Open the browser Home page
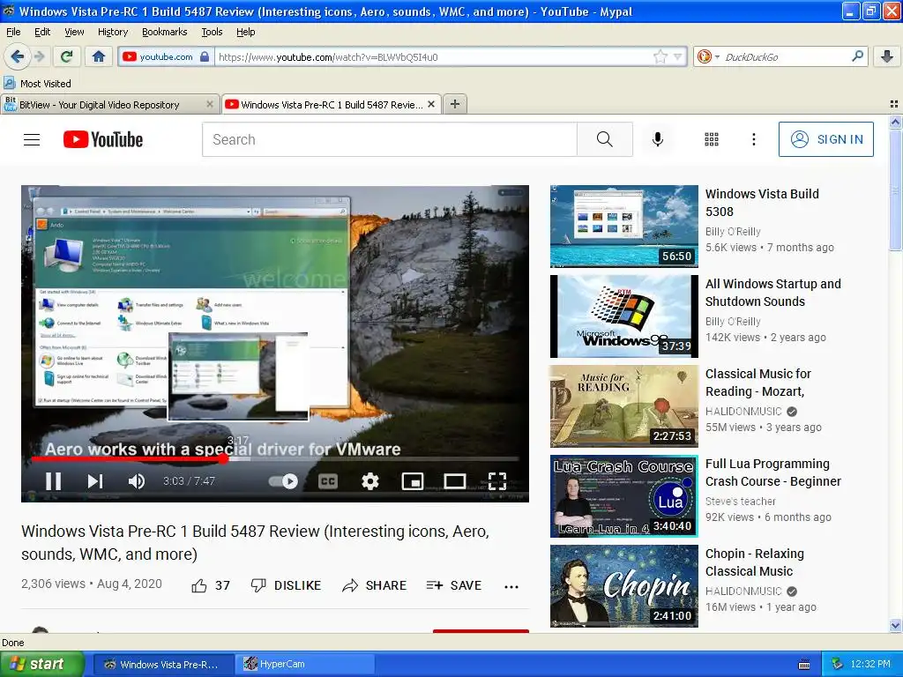903x677 pixels. tap(99, 56)
